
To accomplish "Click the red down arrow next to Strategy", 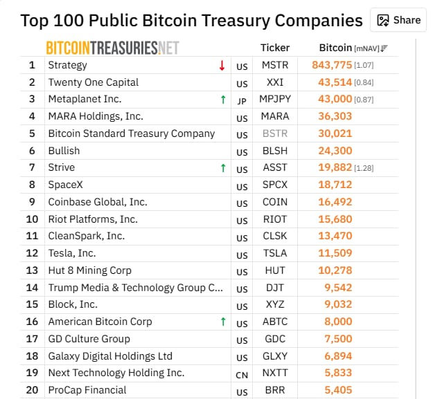I will [222, 66].
